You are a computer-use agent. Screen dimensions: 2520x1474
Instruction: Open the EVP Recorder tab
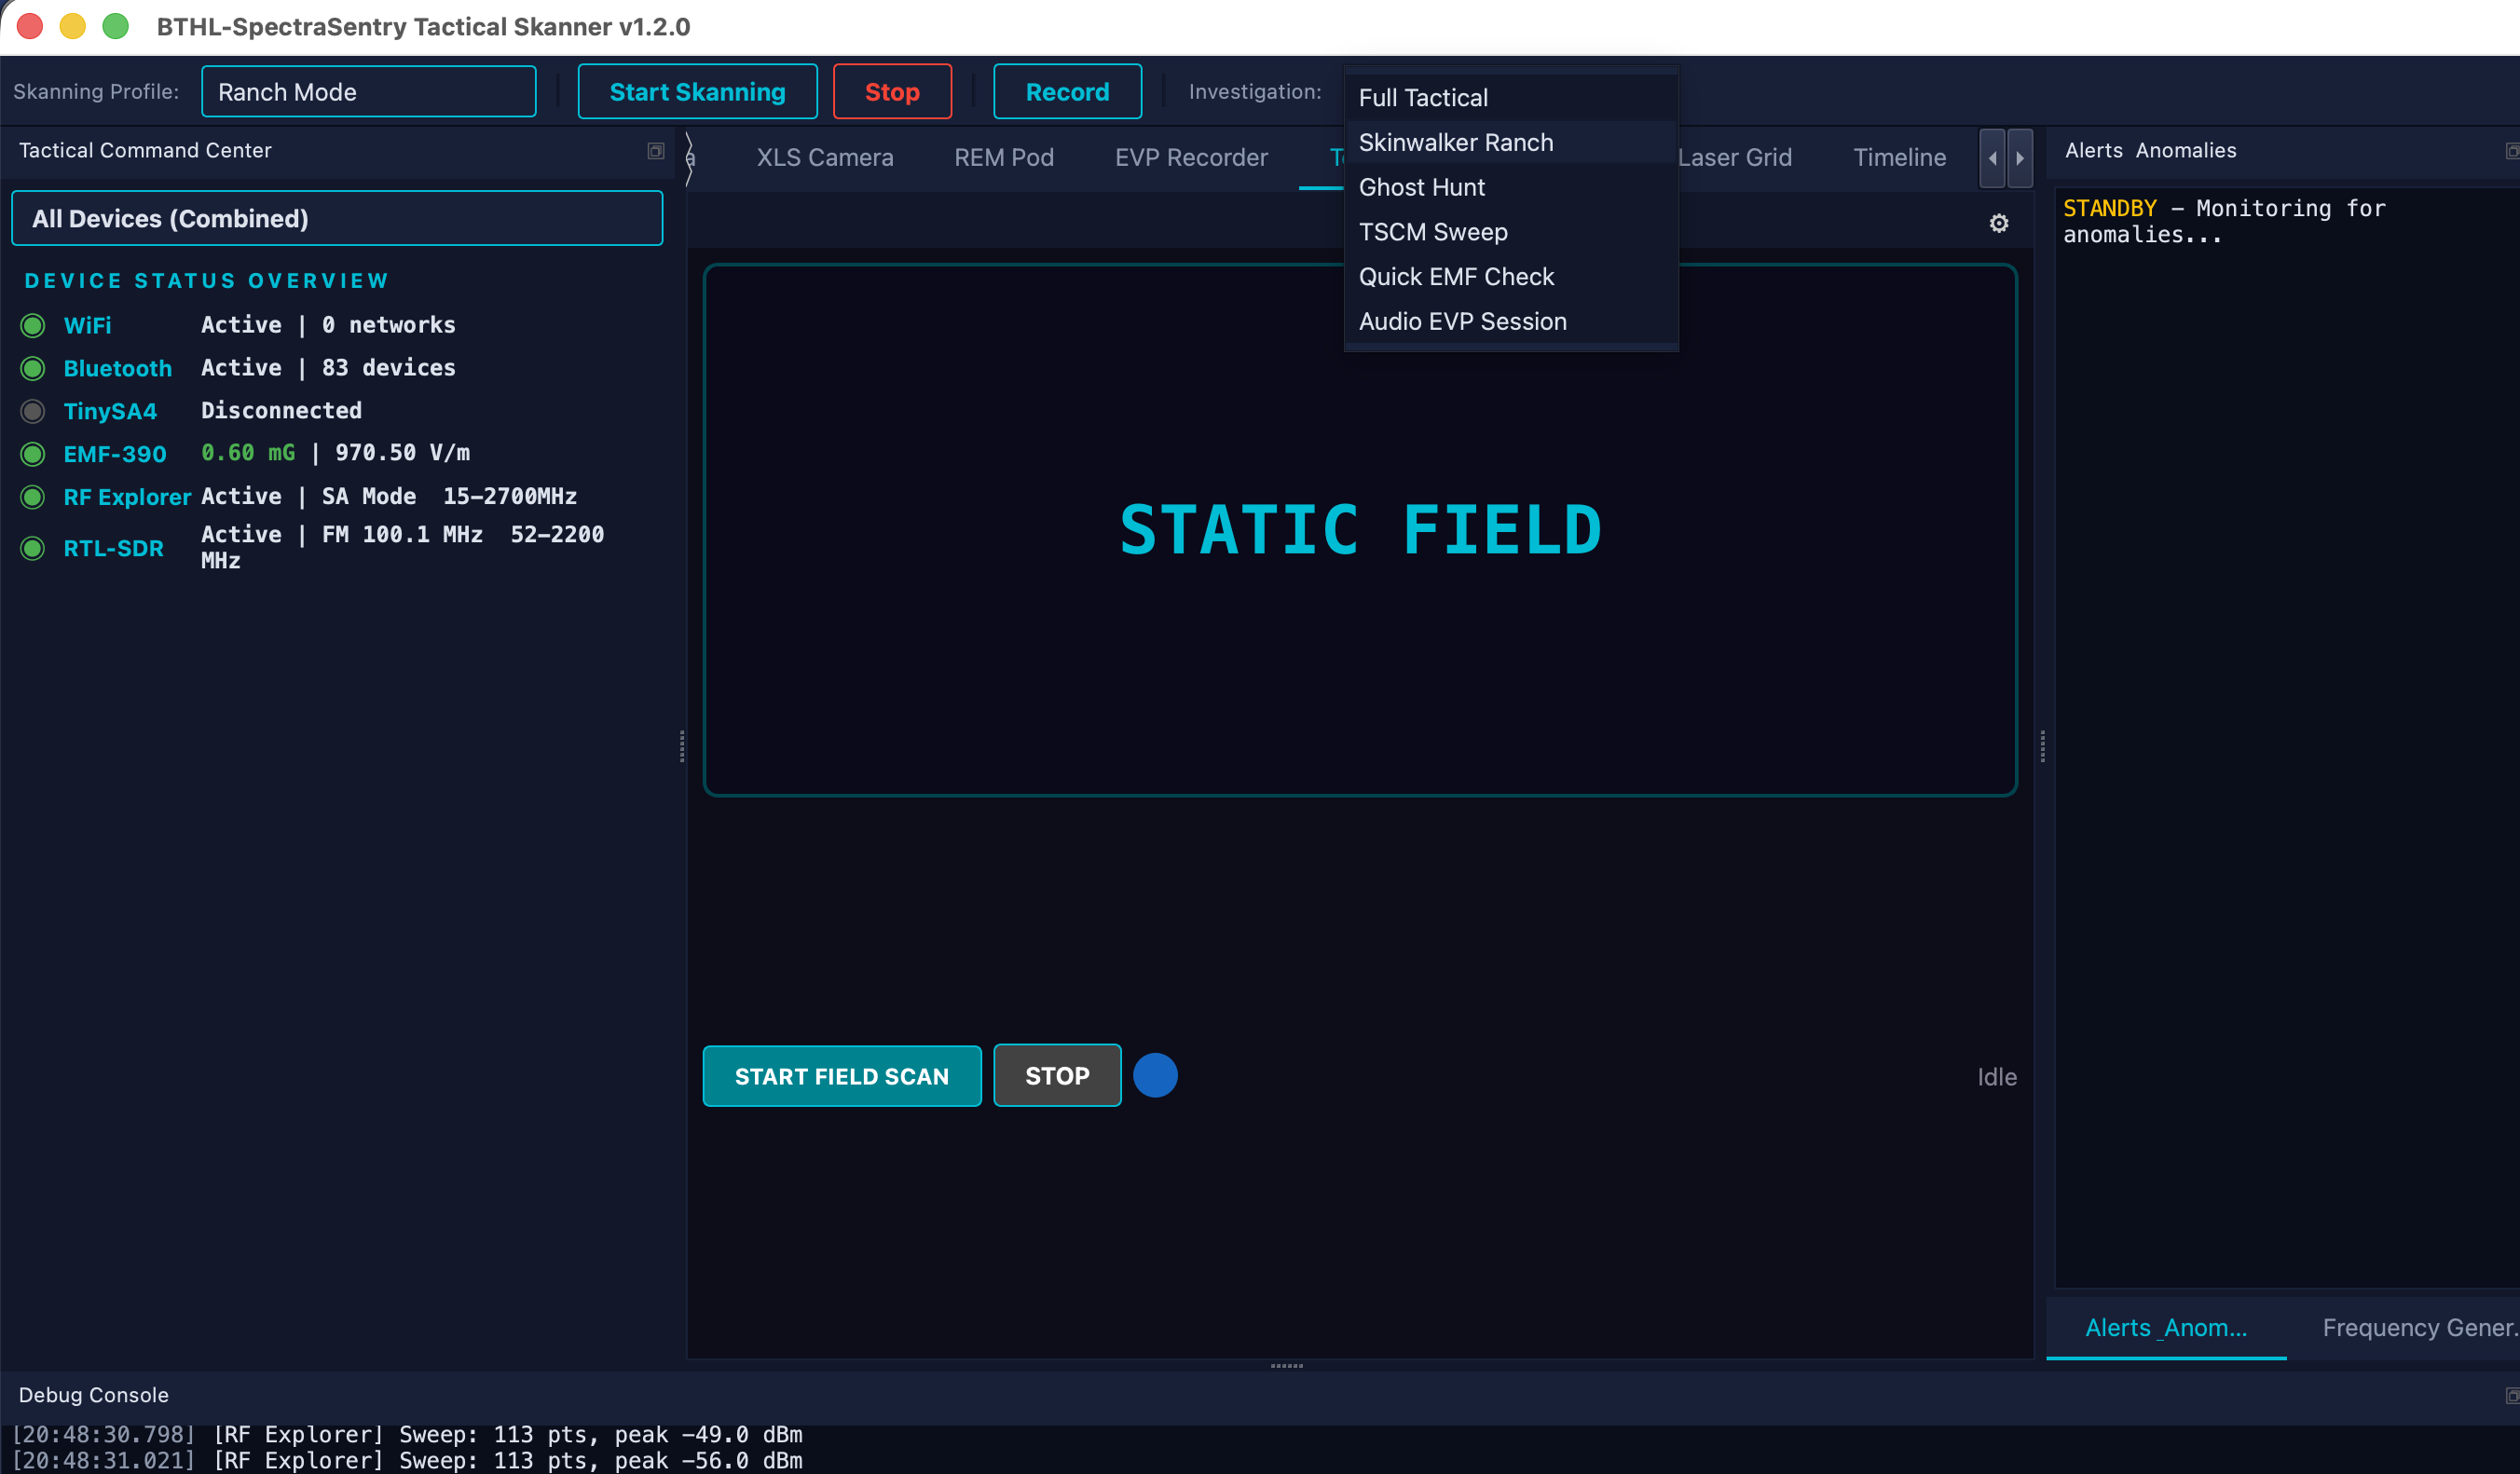coord(1191,158)
